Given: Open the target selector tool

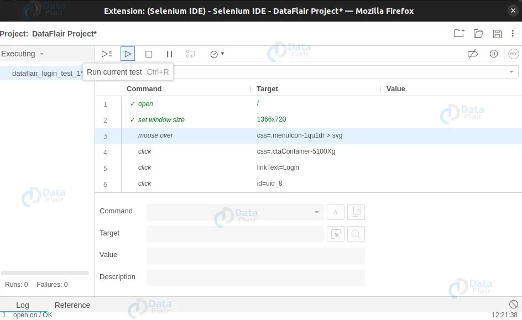Looking at the screenshot, I should [x=336, y=234].
